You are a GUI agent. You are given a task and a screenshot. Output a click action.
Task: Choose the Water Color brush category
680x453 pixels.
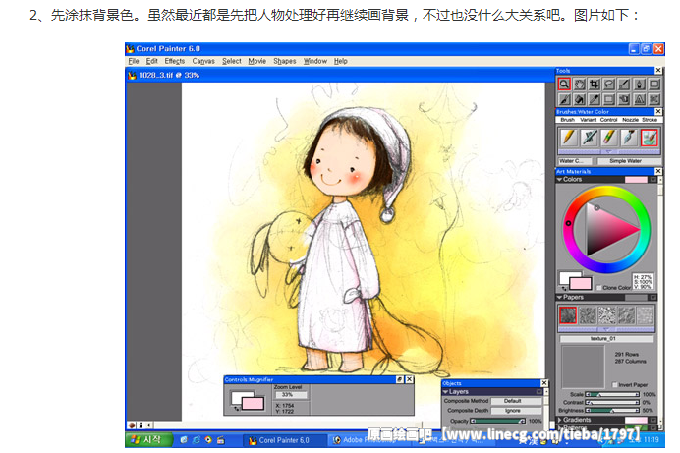(650, 138)
